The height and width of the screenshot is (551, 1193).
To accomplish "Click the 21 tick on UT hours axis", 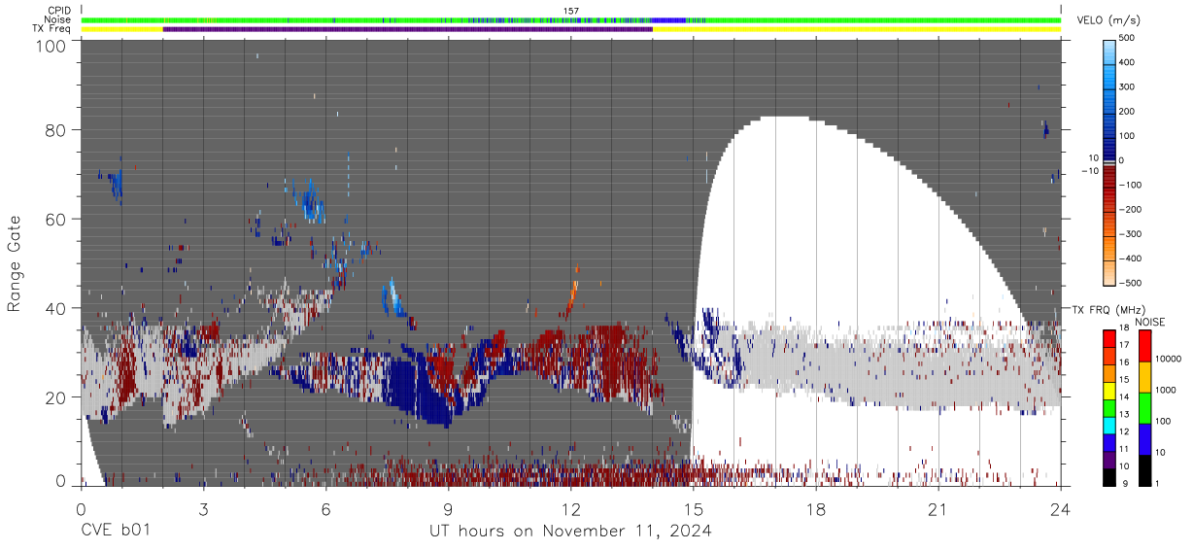I will pyautogui.click(x=938, y=509).
